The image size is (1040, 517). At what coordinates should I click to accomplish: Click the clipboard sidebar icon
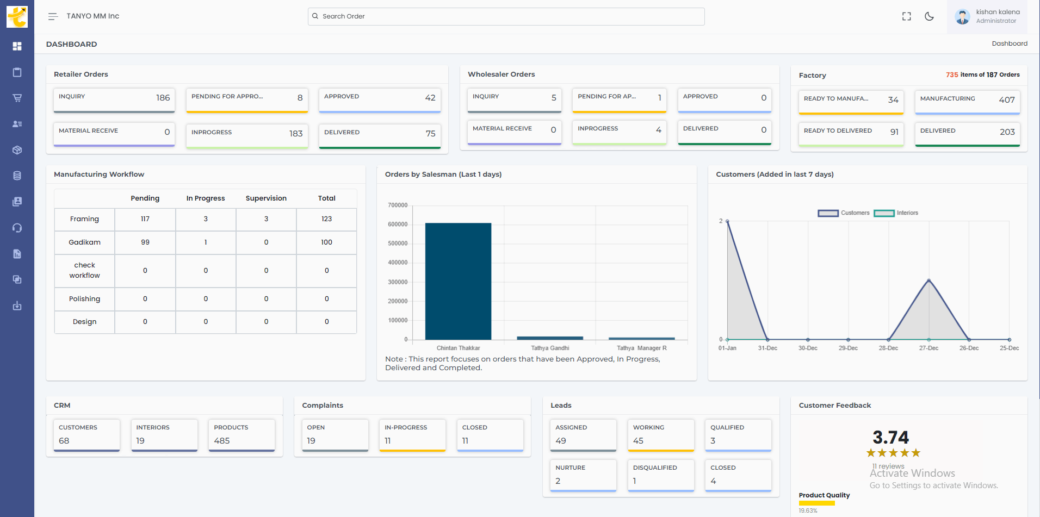[x=17, y=72]
